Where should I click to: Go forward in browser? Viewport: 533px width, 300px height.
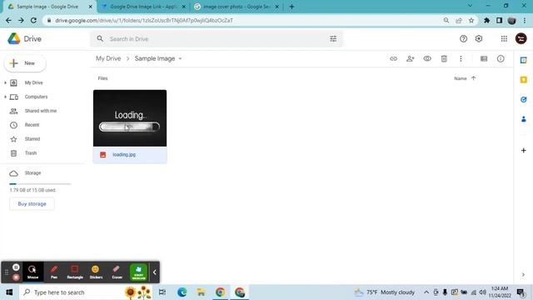click(21, 20)
